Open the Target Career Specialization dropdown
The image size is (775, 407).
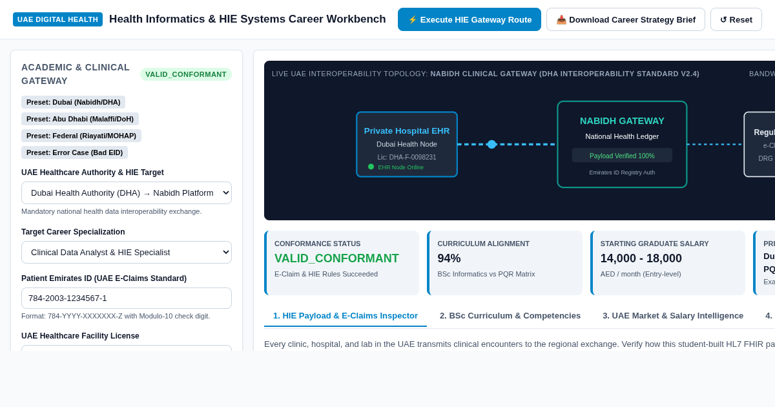tap(127, 252)
